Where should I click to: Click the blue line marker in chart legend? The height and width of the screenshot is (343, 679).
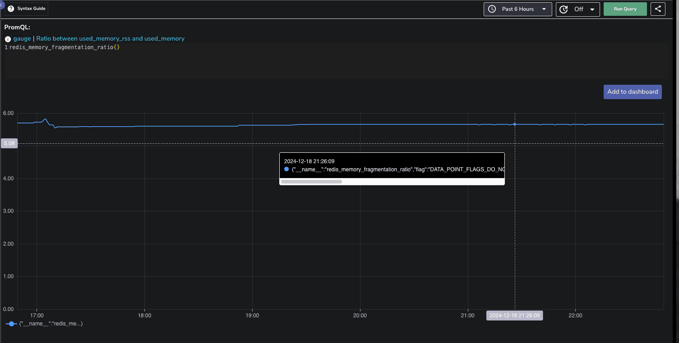click(12, 324)
